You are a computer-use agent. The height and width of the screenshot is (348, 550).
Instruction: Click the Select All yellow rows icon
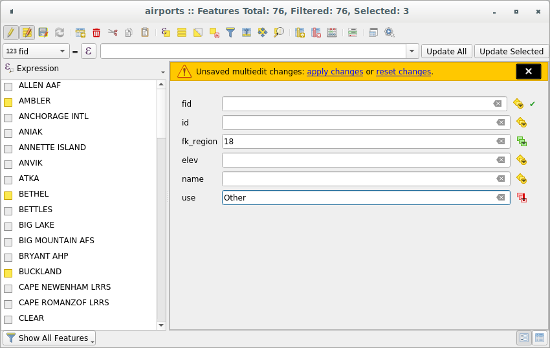[182, 32]
